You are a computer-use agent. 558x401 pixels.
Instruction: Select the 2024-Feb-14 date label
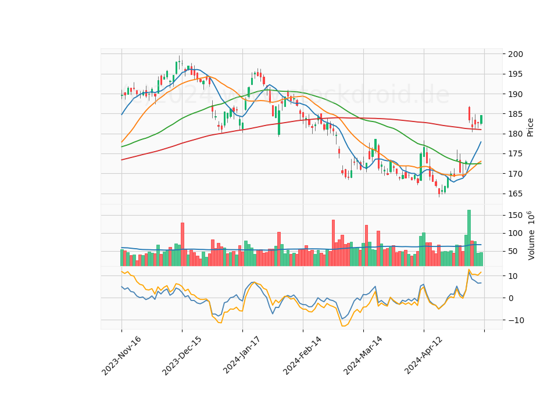pyautogui.click(x=302, y=356)
